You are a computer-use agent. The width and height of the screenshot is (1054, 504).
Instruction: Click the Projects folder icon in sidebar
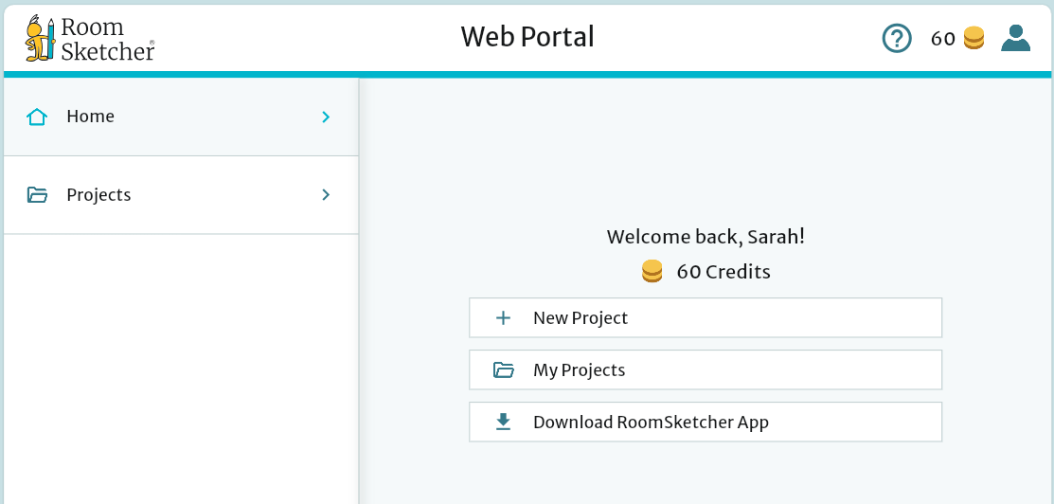(x=37, y=195)
